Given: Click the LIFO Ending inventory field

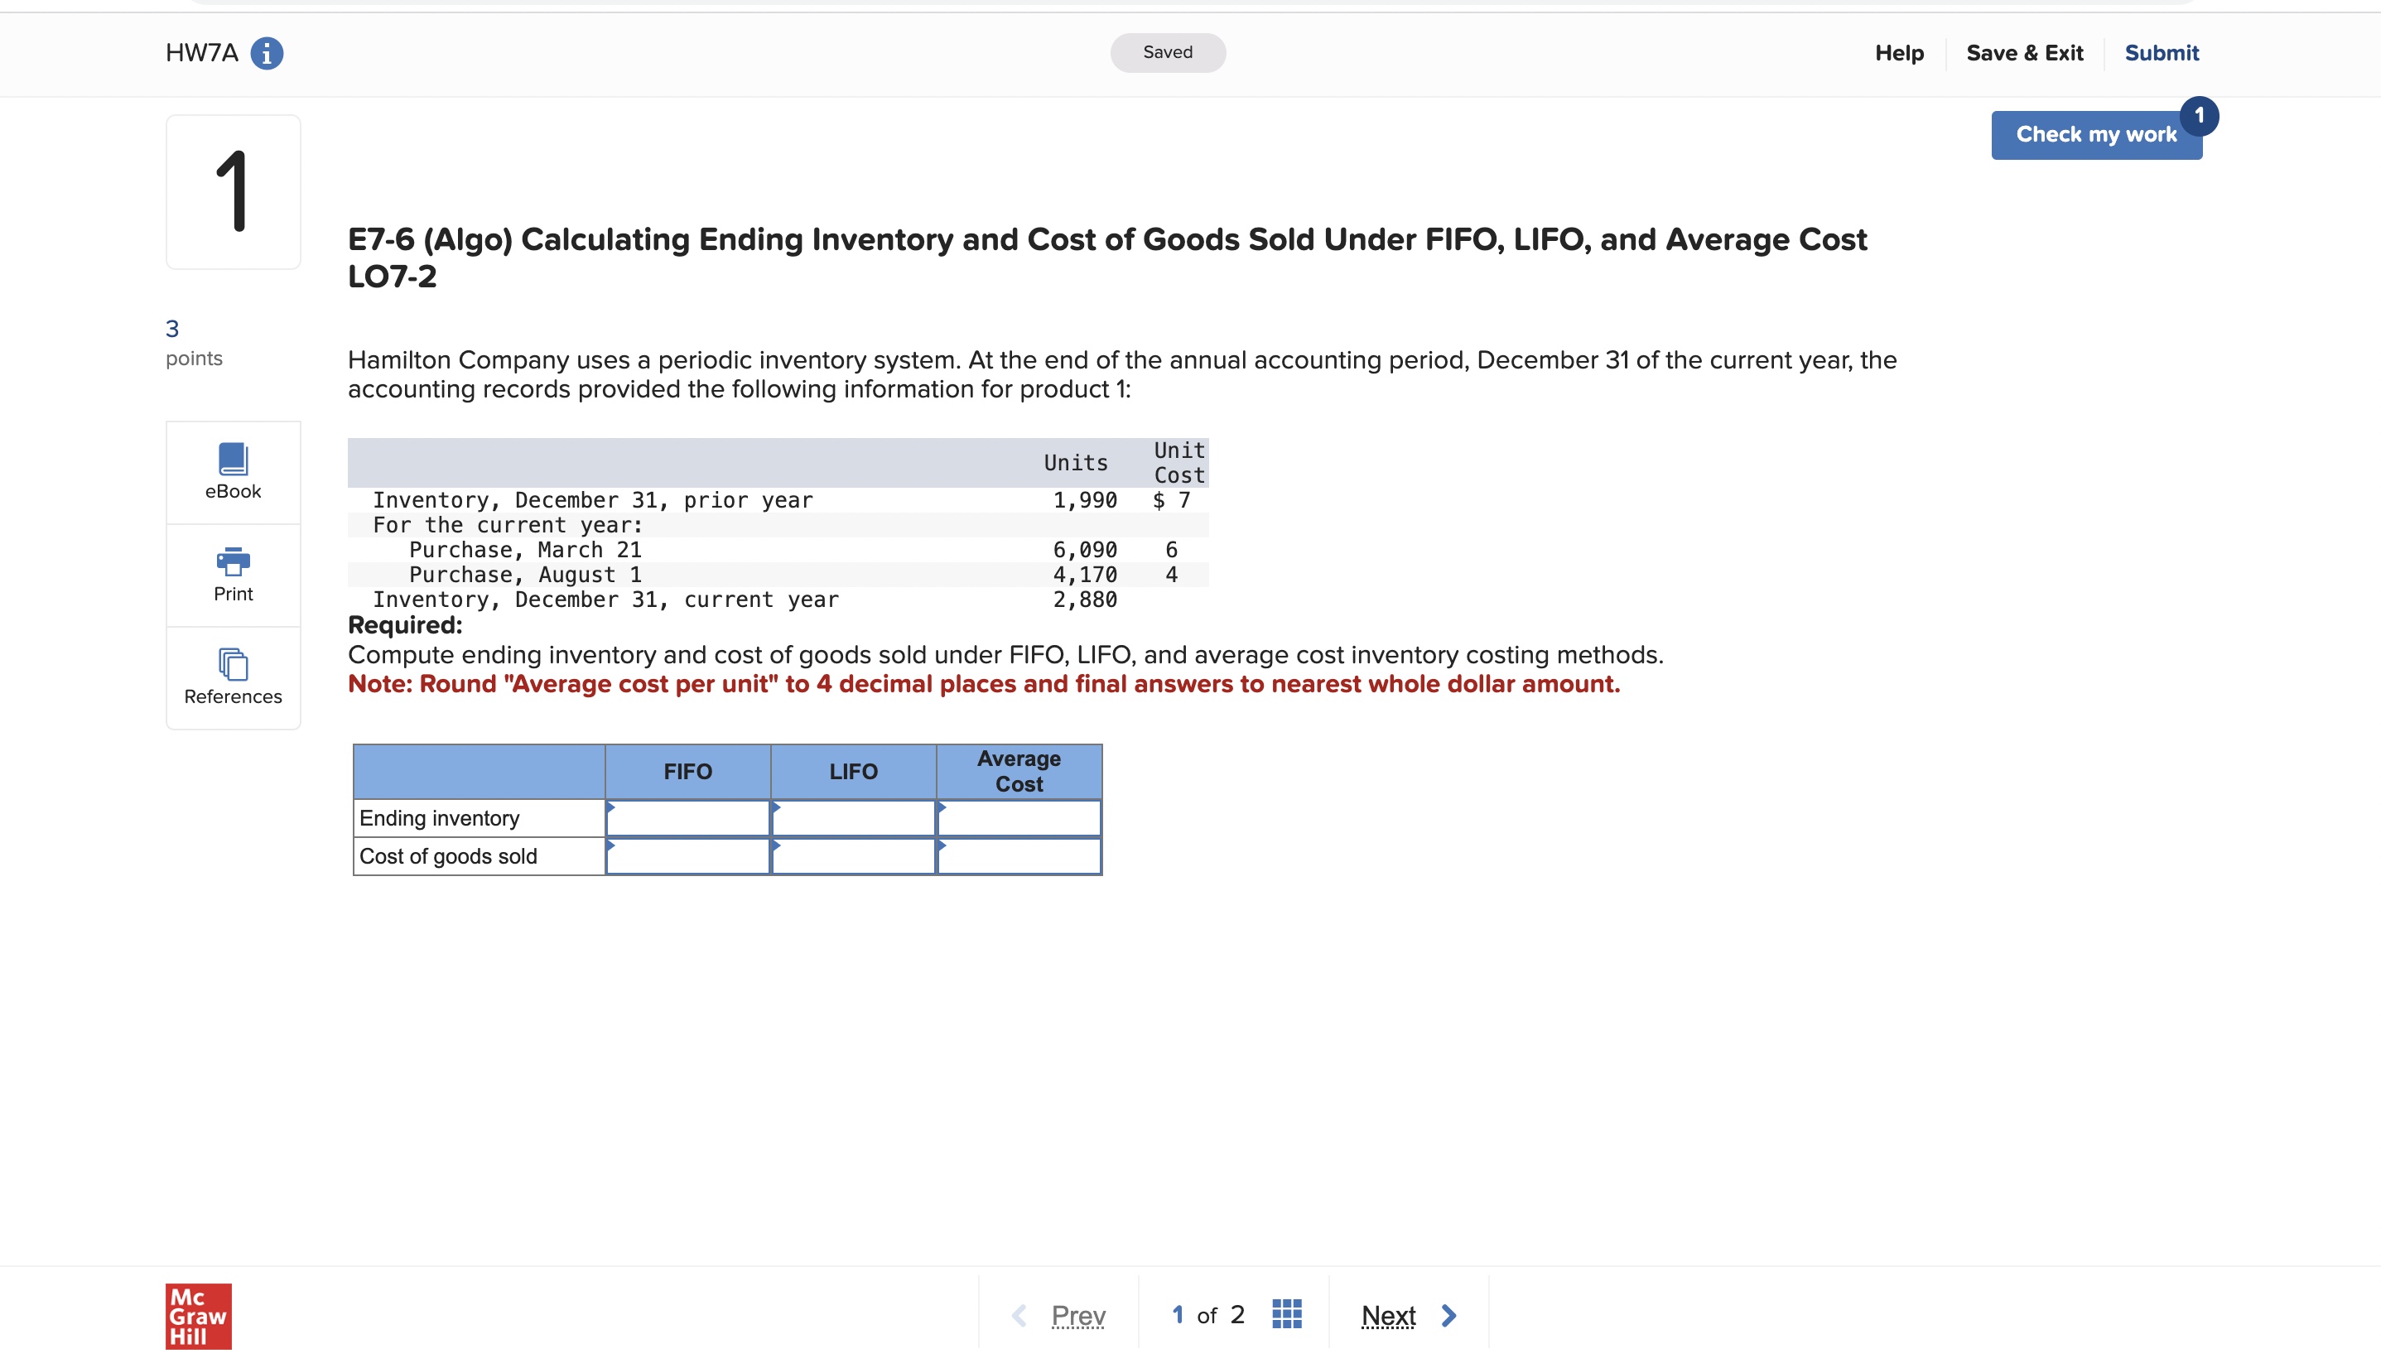Looking at the screenshot, I should (853, 817).
